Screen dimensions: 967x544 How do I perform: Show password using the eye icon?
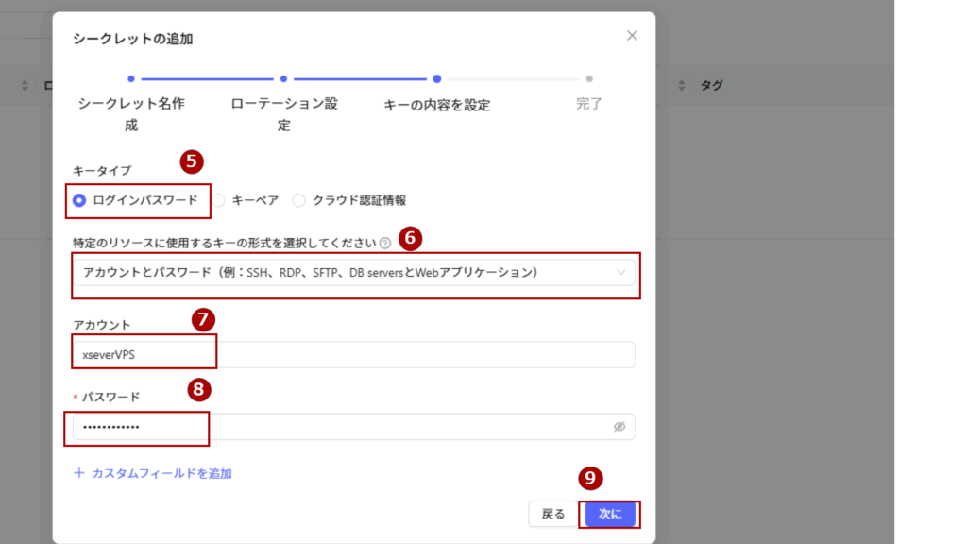[619, 427]
